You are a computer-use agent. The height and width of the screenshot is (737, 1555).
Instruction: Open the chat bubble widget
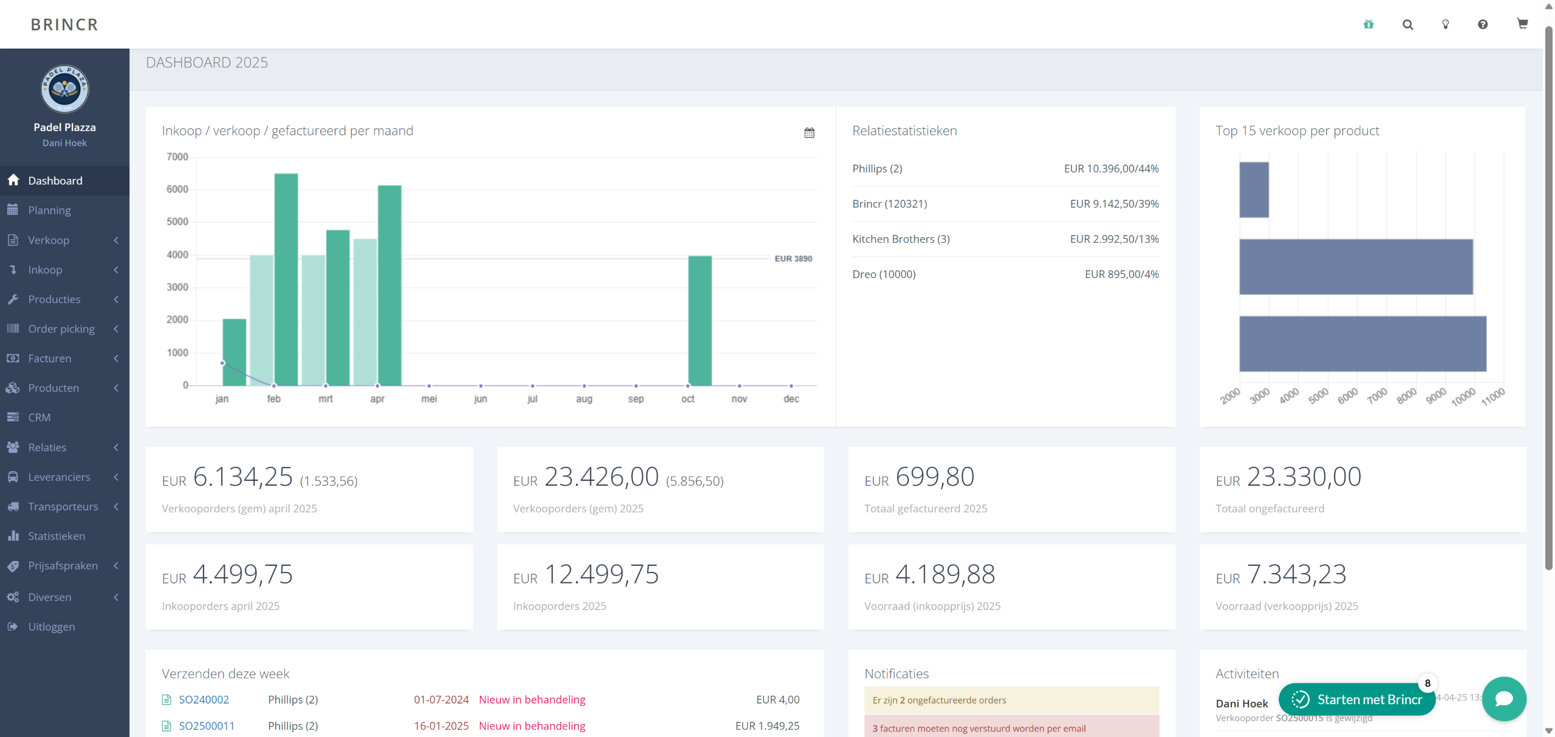[1504, 699]
